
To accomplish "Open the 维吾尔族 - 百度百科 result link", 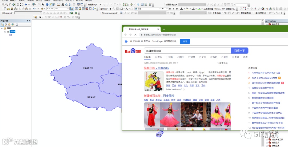I will [156, 68].
